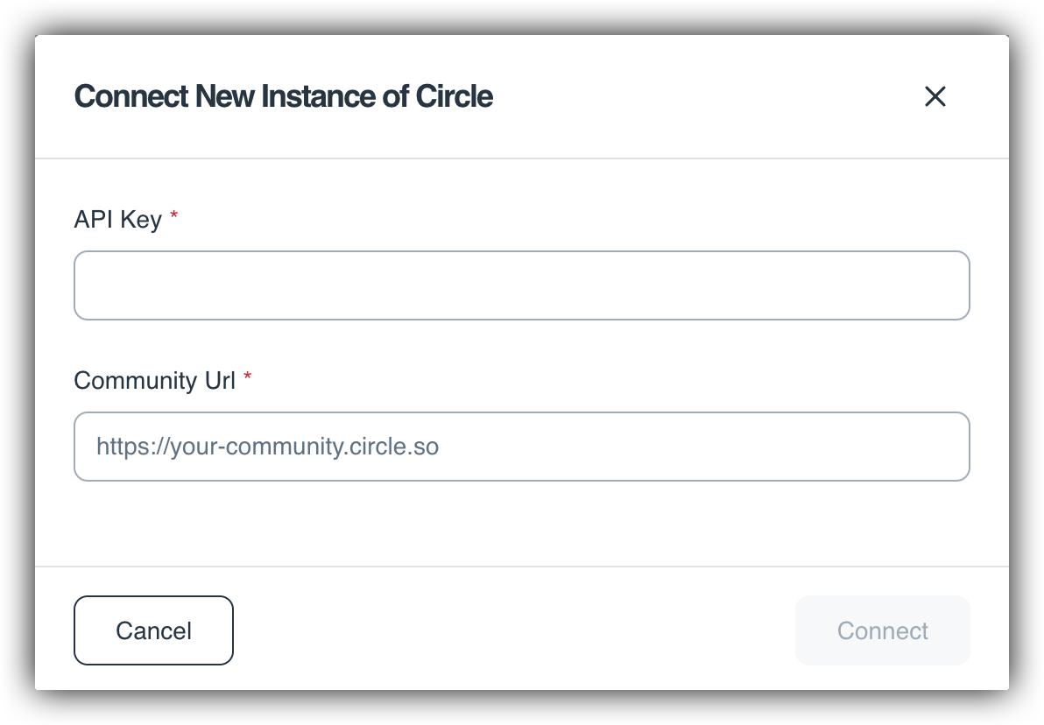The height and width of the screenshot is (725, 1044).
Task: Close the Connect New Instance dialog
Action: pos(935,96)
